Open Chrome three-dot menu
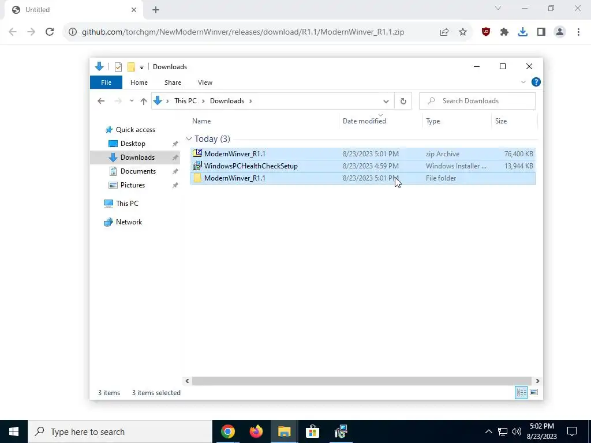591x443 pixels. tap(578, 32)
